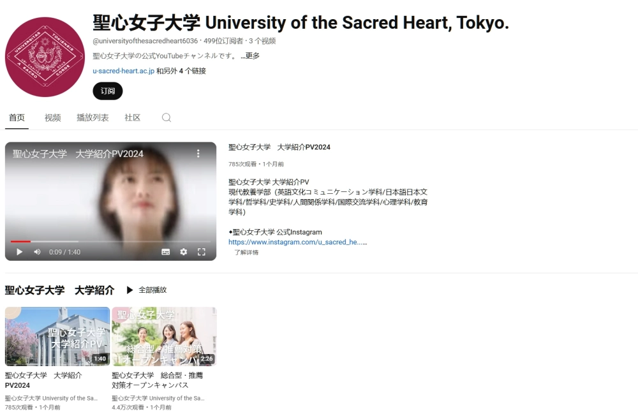The width and height of the screenshot is (638, 414).
Task: Open the 播放列表 tab
Action: point(93,117)
